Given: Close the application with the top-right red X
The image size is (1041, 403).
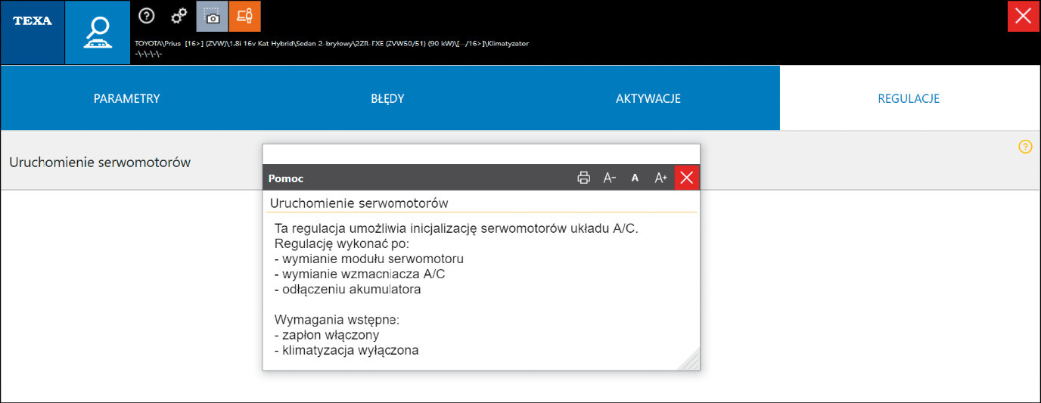Looking at the screenshot, I should click(1023, 17).
